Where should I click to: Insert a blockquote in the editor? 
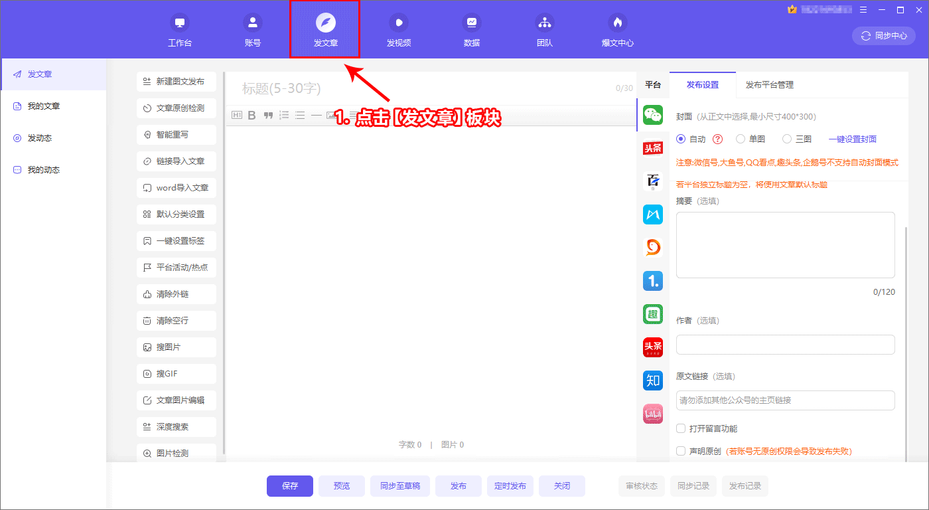tap(268, 115)
